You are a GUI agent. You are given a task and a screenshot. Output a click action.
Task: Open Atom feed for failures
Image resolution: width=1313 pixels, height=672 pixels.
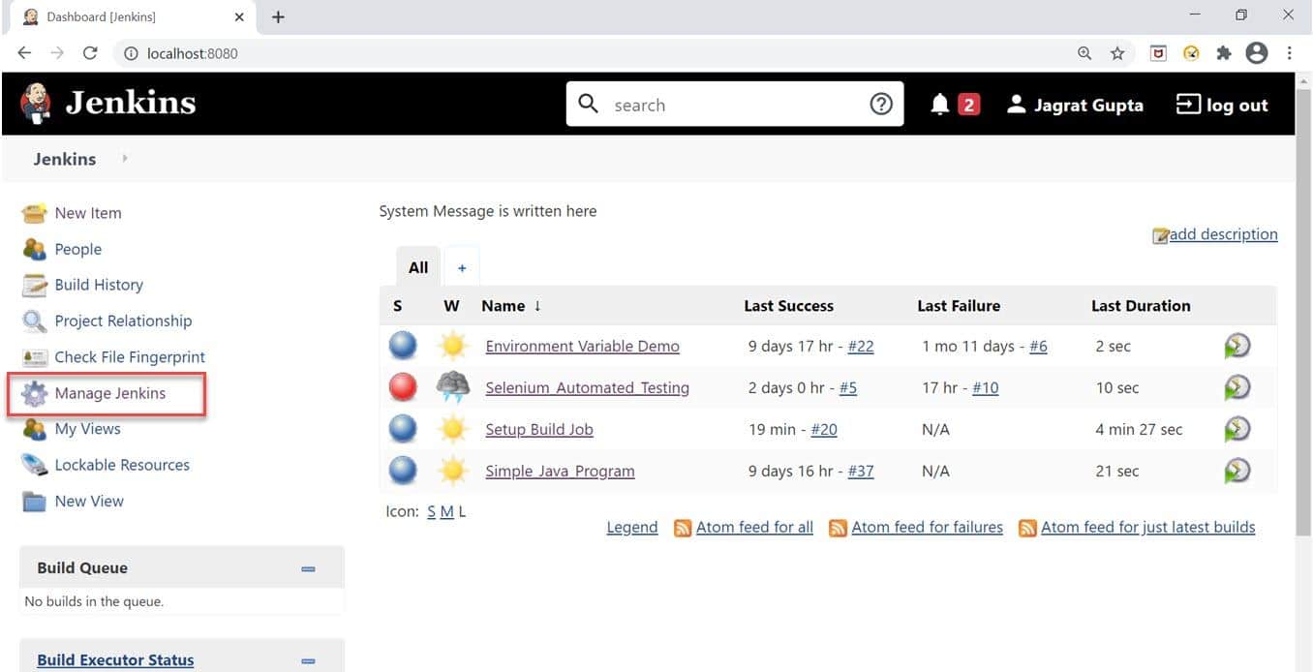[927, 527]
